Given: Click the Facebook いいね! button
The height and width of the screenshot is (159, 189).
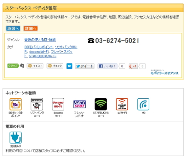Looking at the screenshot, I should coord(107,66).
